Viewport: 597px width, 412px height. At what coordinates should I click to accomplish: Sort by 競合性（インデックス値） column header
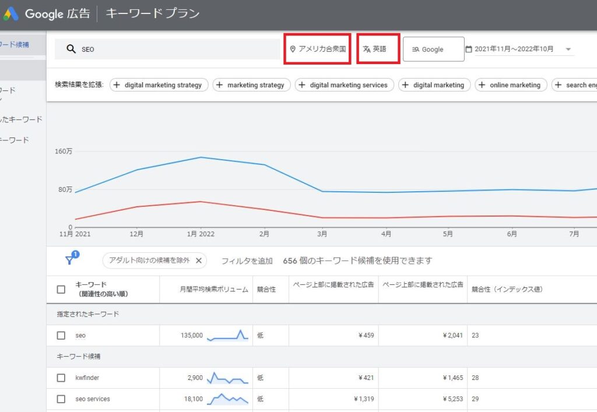point(507,290)
